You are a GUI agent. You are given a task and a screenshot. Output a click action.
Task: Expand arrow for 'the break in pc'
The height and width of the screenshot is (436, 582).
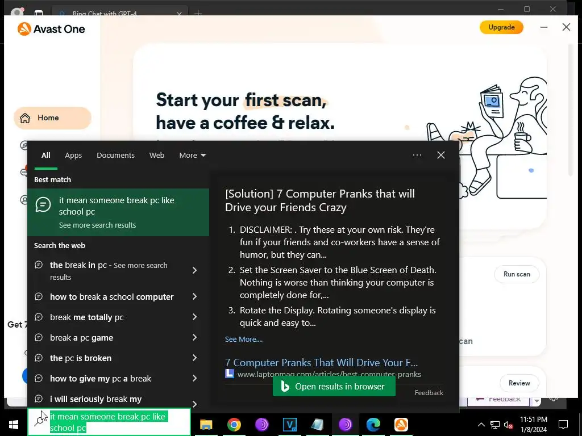pyautogui.click(x=195, y=271)
